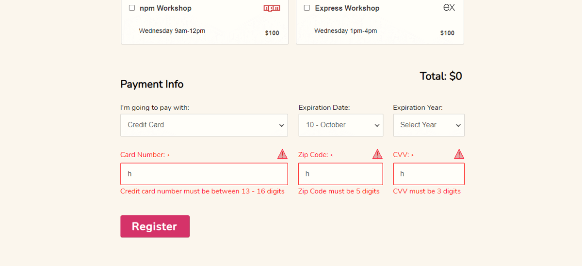The width and height of the screenshot is (582, 266).
Task: Click the warning icon above CVV field
Action: click(459, 154)
